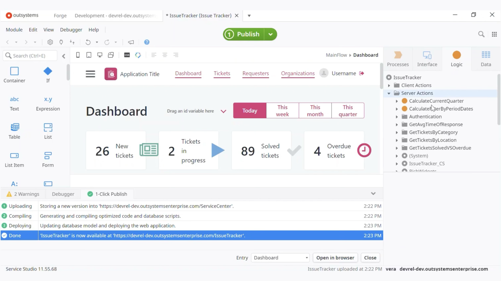Select the List Item widget
Viewport: 501px width, 281px height.
[x=14, y=160]
